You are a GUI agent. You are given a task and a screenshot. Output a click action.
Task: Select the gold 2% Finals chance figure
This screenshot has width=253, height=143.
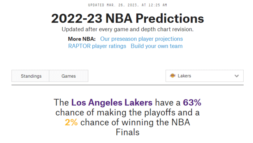point(71,123)
